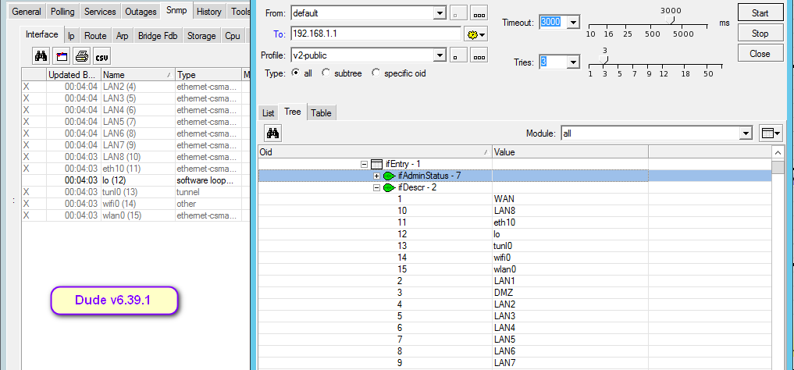Select the wlan0 (15) interface row

click(136, 215)
